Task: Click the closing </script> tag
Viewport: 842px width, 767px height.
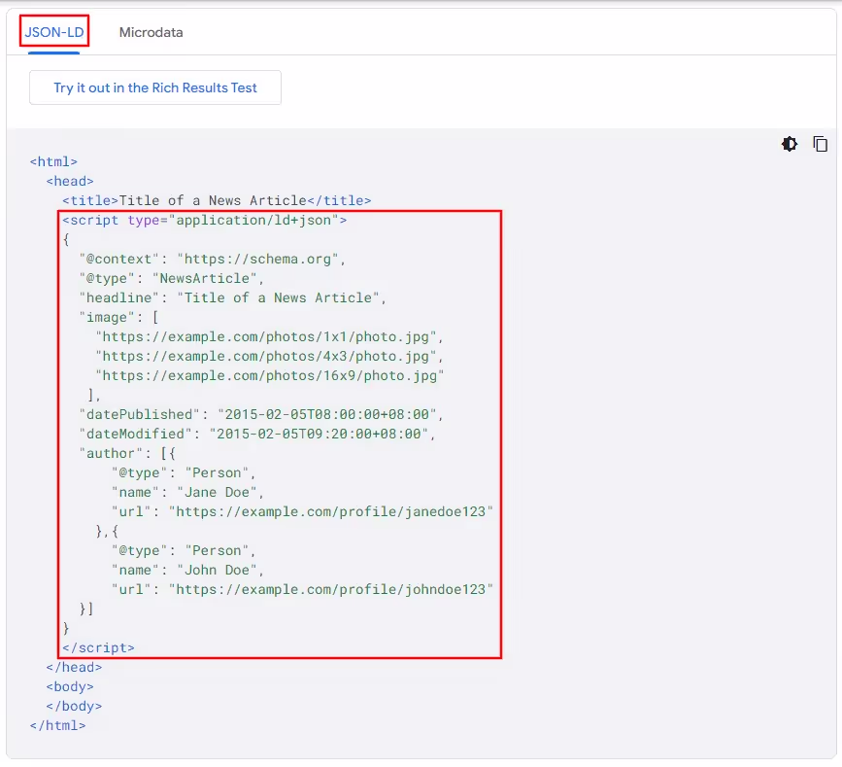Action: [98, 647]
